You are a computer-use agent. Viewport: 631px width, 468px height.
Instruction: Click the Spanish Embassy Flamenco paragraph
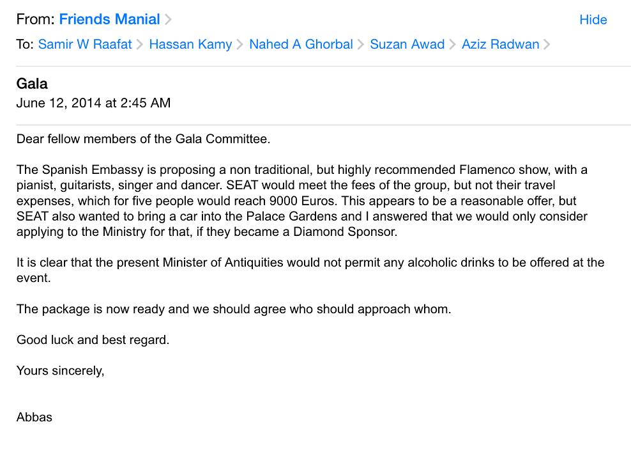[x=302, y=201]
